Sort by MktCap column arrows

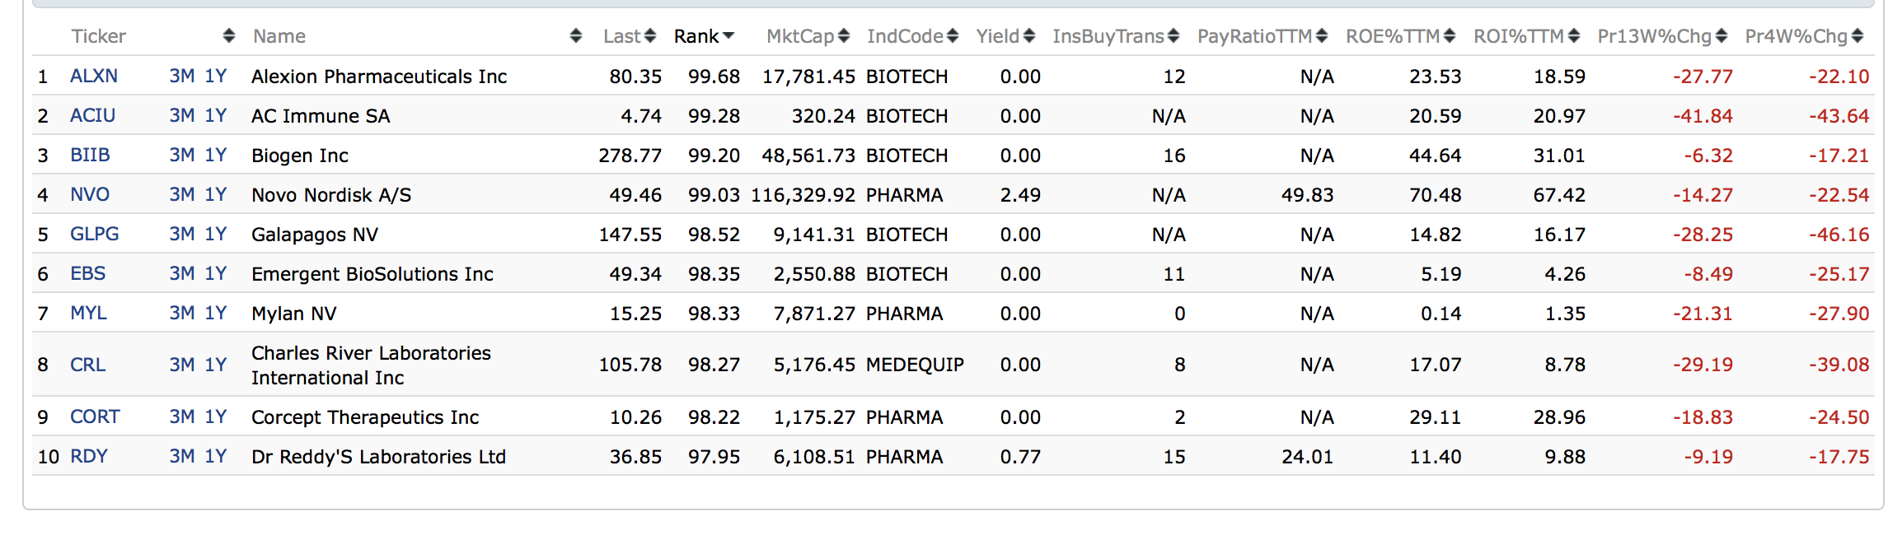pyautogui.click(x=844, y=36)
